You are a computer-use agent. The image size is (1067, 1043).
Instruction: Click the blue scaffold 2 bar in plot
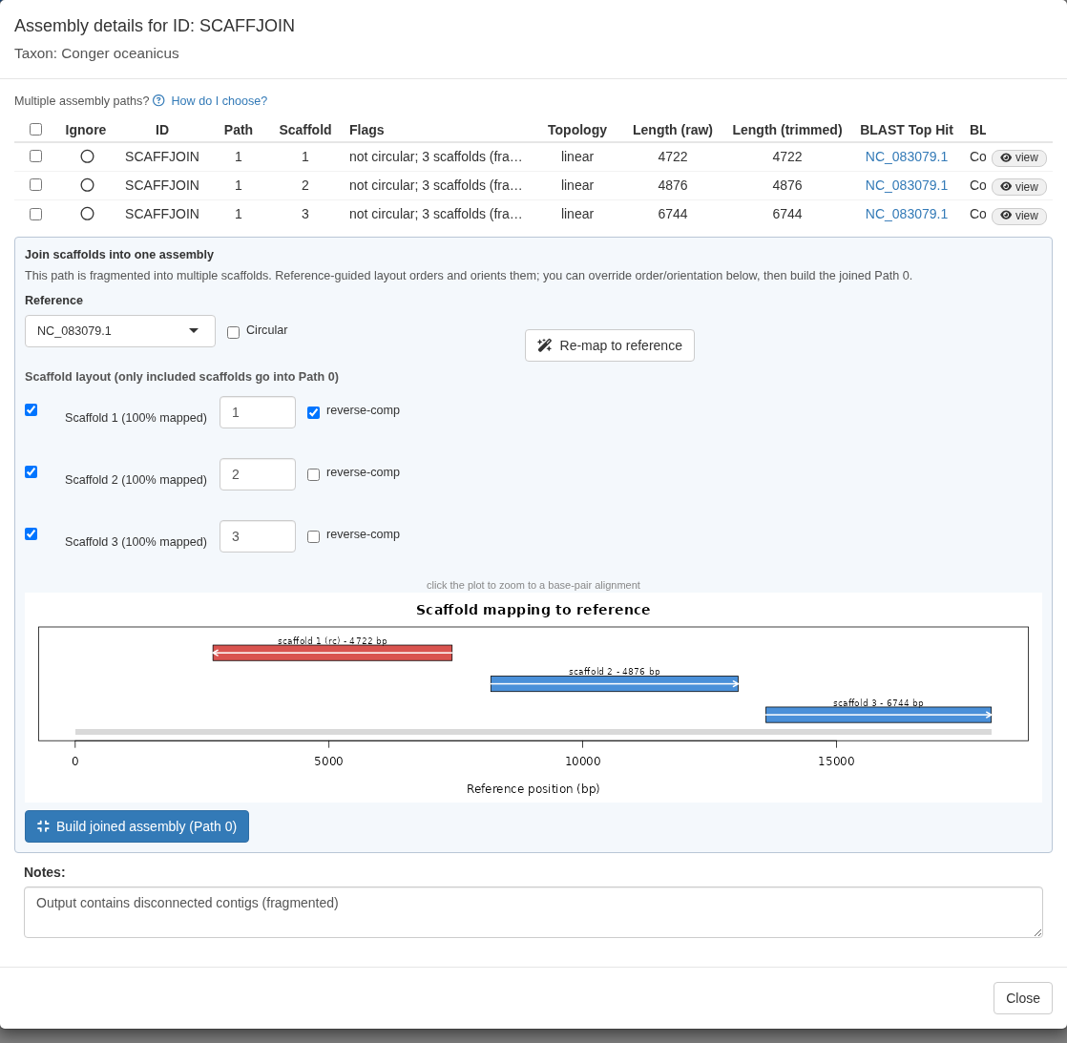click(615, 684)
